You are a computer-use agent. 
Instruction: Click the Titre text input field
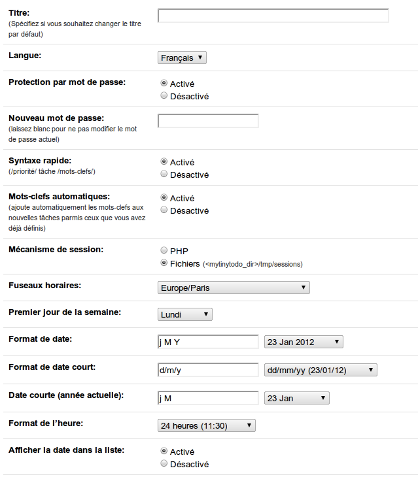273,16
